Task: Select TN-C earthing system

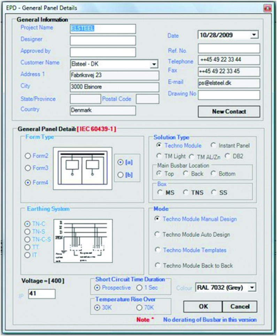Action: click(28, 224)
